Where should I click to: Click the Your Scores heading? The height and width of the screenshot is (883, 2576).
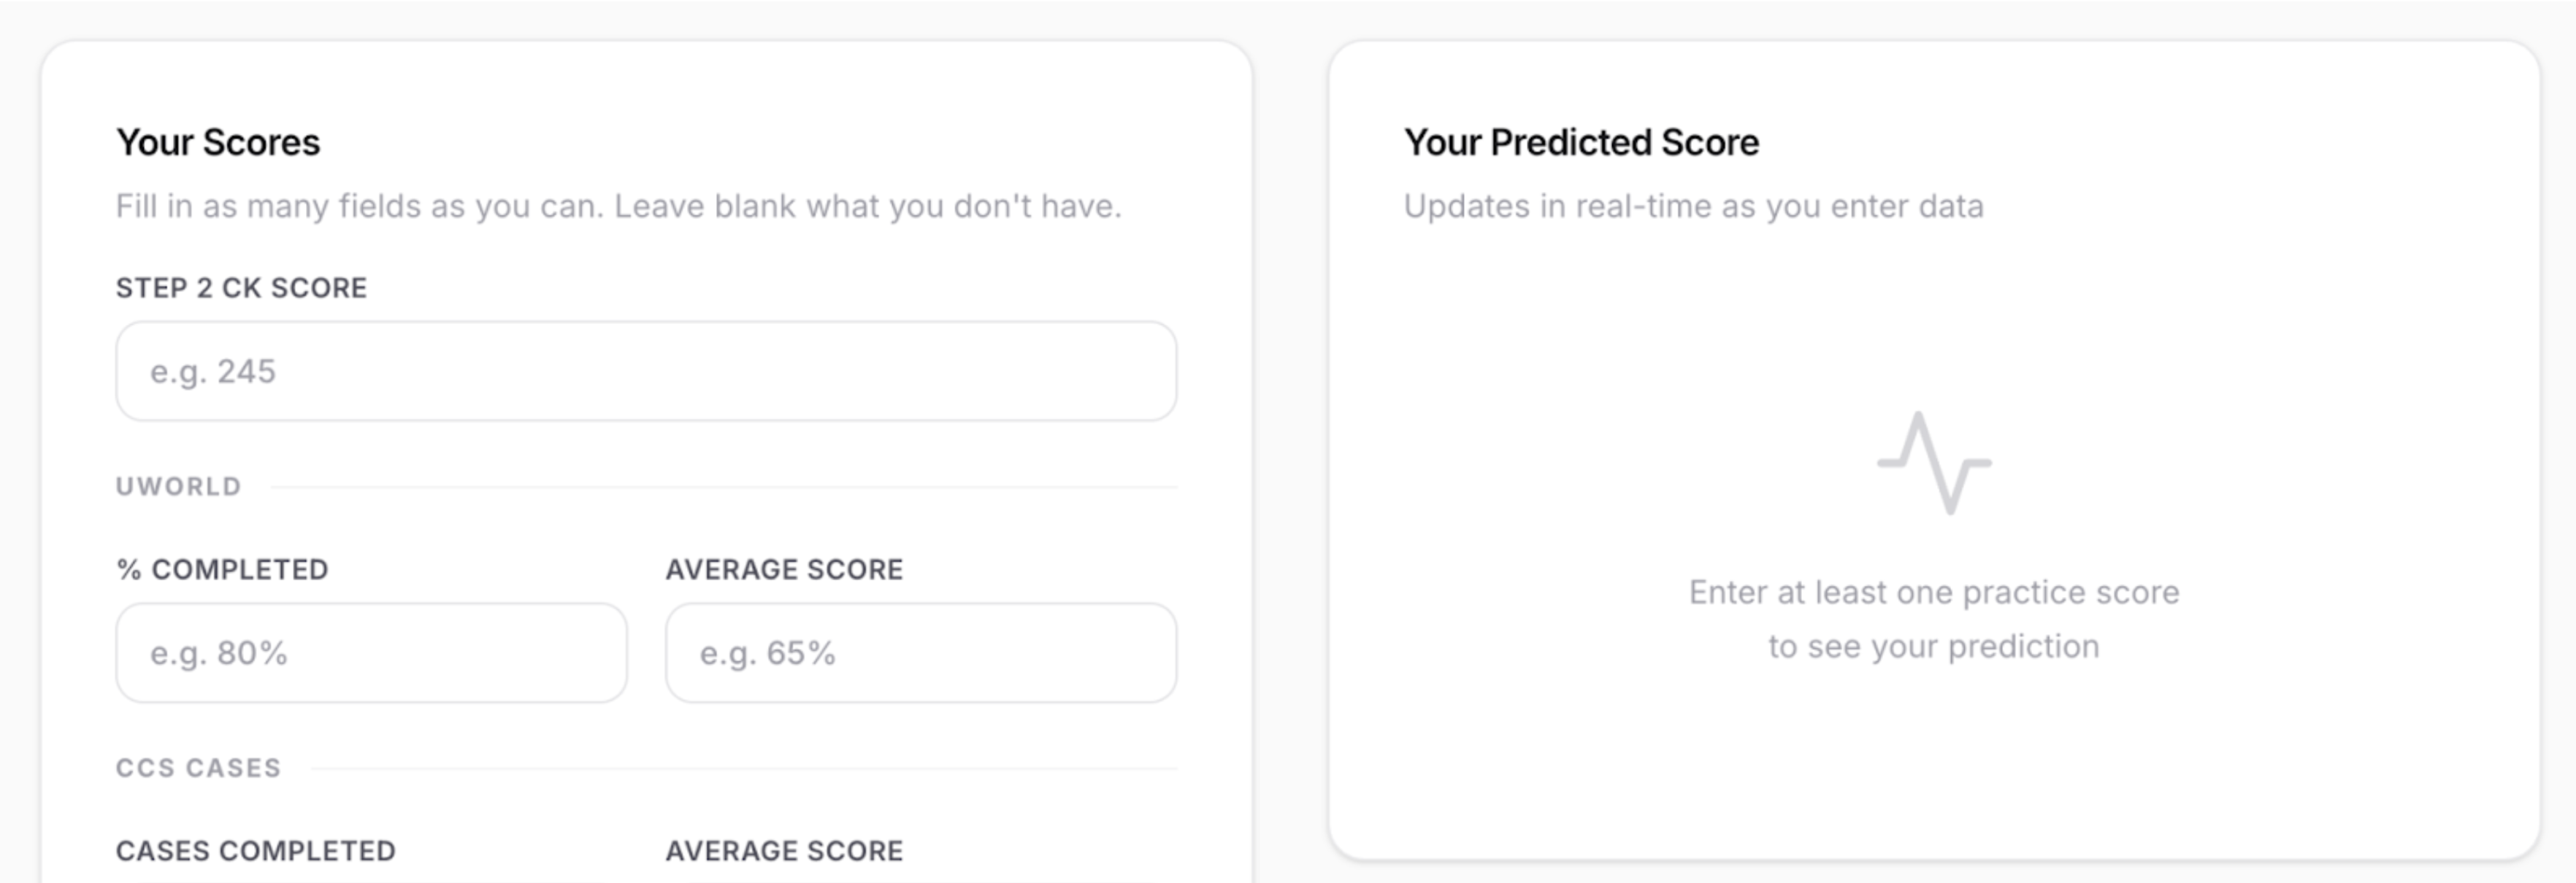coord(219,142)
